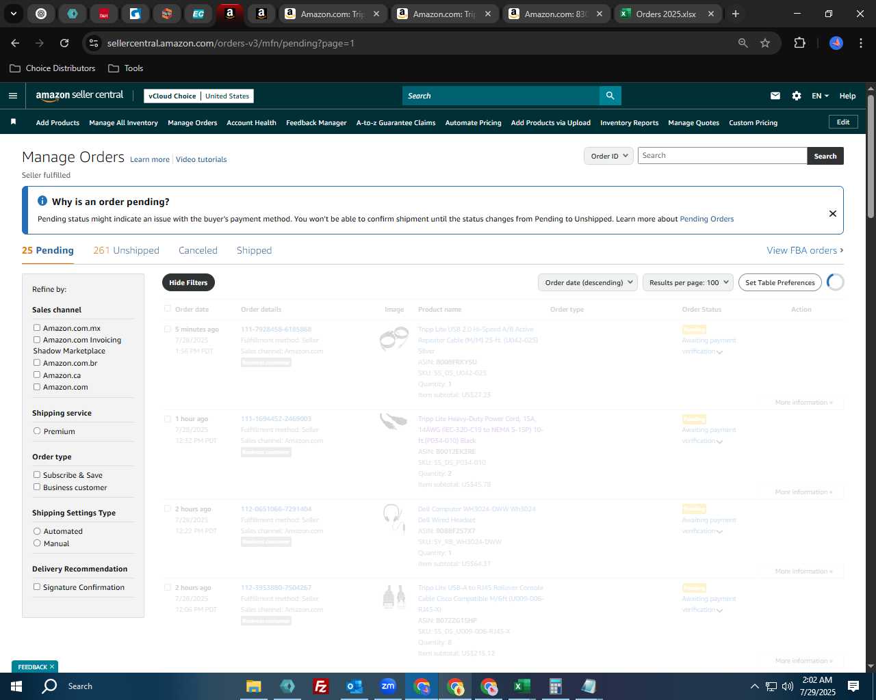The height and width of the screenshot is (700, 876).
Task: Open the Chrome profile avatar
Action: [836, 43]
